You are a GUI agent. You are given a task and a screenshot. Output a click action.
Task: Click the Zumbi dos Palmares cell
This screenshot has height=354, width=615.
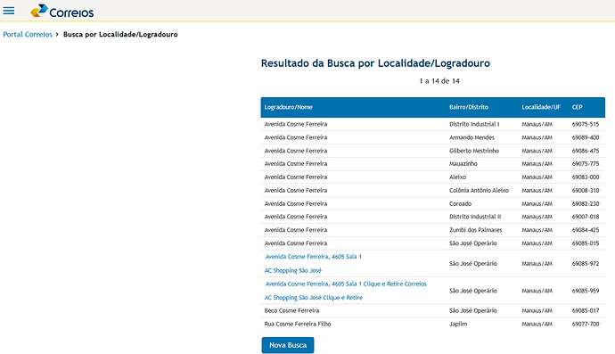tap(476, 230)
